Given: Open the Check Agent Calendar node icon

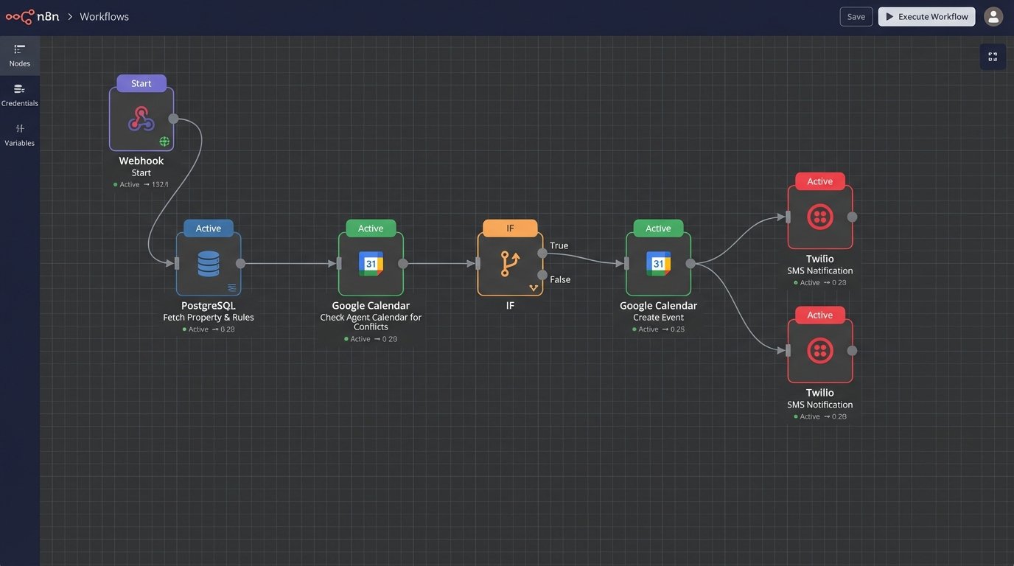Looking at the screenshot, I should tap(371, 264).
